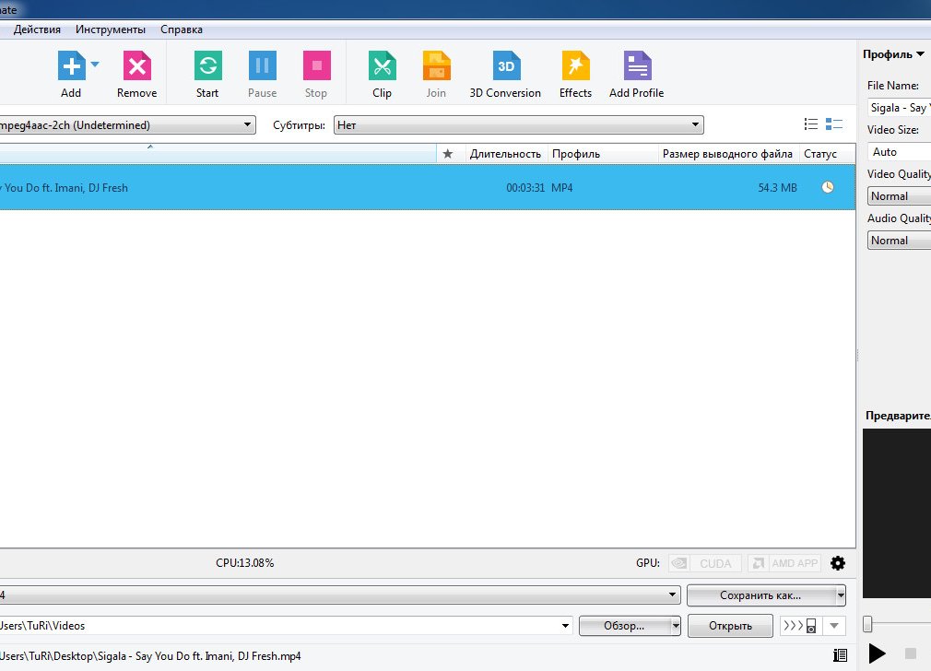The height and width of the screenshot is (671, 931).
Task: Open the device transfer dropdown arrow
Action: (834, 626)
